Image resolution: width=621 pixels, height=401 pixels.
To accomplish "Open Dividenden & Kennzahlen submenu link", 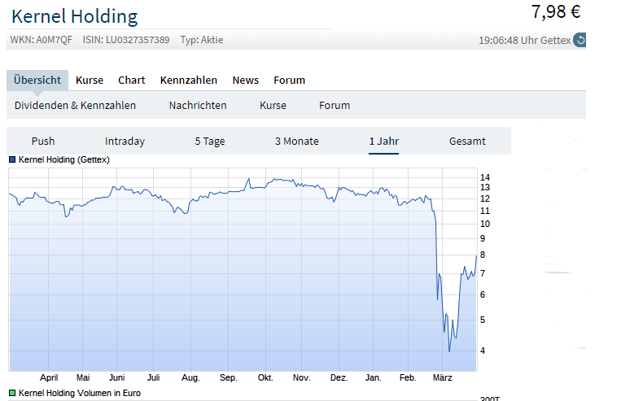I will pos(76,106).
